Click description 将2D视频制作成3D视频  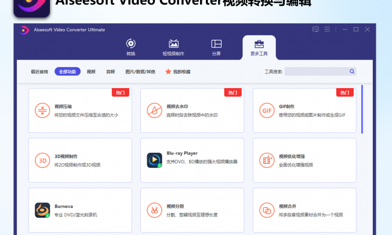point(77,165)
